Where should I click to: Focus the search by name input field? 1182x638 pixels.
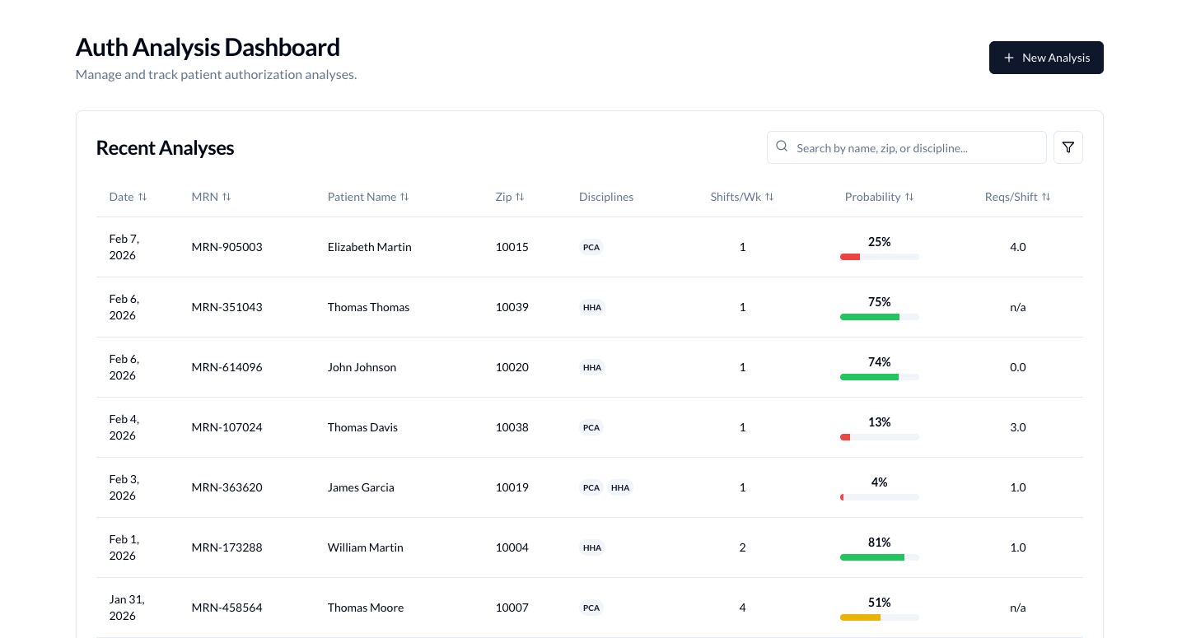coord(914,148)
